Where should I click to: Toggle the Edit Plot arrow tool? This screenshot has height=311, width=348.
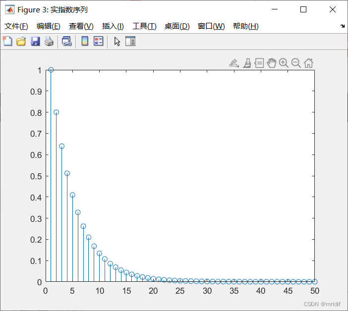117,42
